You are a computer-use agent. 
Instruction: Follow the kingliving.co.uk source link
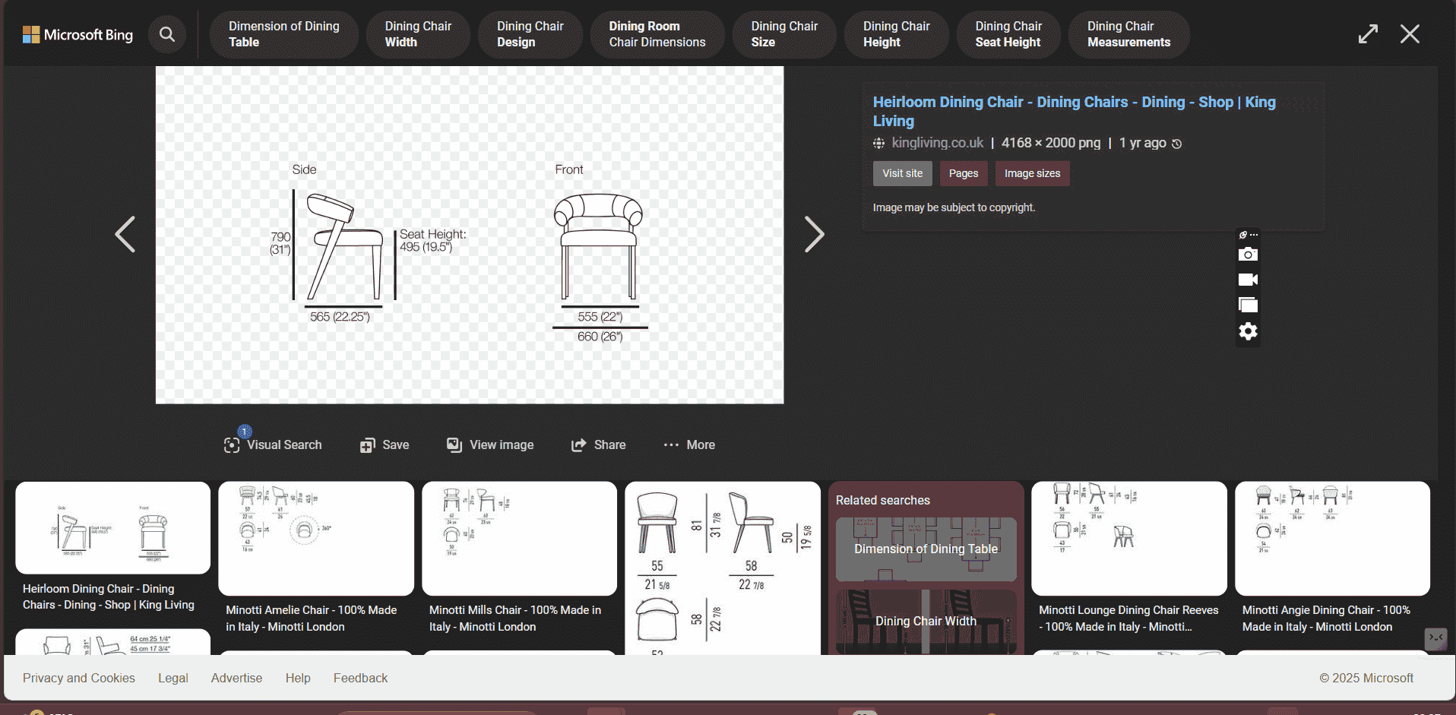[938, 142]
